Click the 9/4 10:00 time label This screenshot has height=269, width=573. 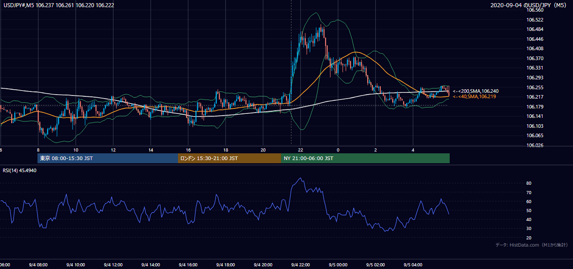76,265
